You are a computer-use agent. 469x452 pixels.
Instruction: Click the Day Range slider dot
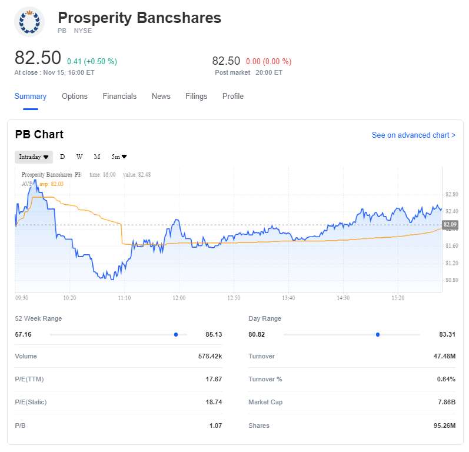pyautogui.click(x=378, y=334)
